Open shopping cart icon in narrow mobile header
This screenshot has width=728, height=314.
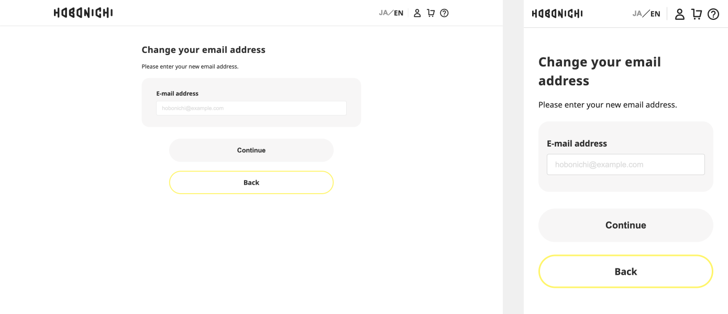click(697, 14)
